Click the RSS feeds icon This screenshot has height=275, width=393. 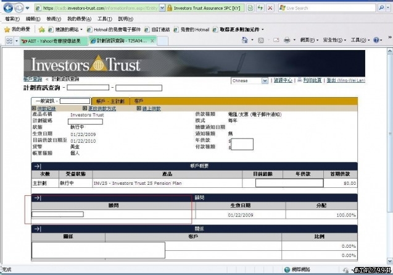(x=261, y=40)
